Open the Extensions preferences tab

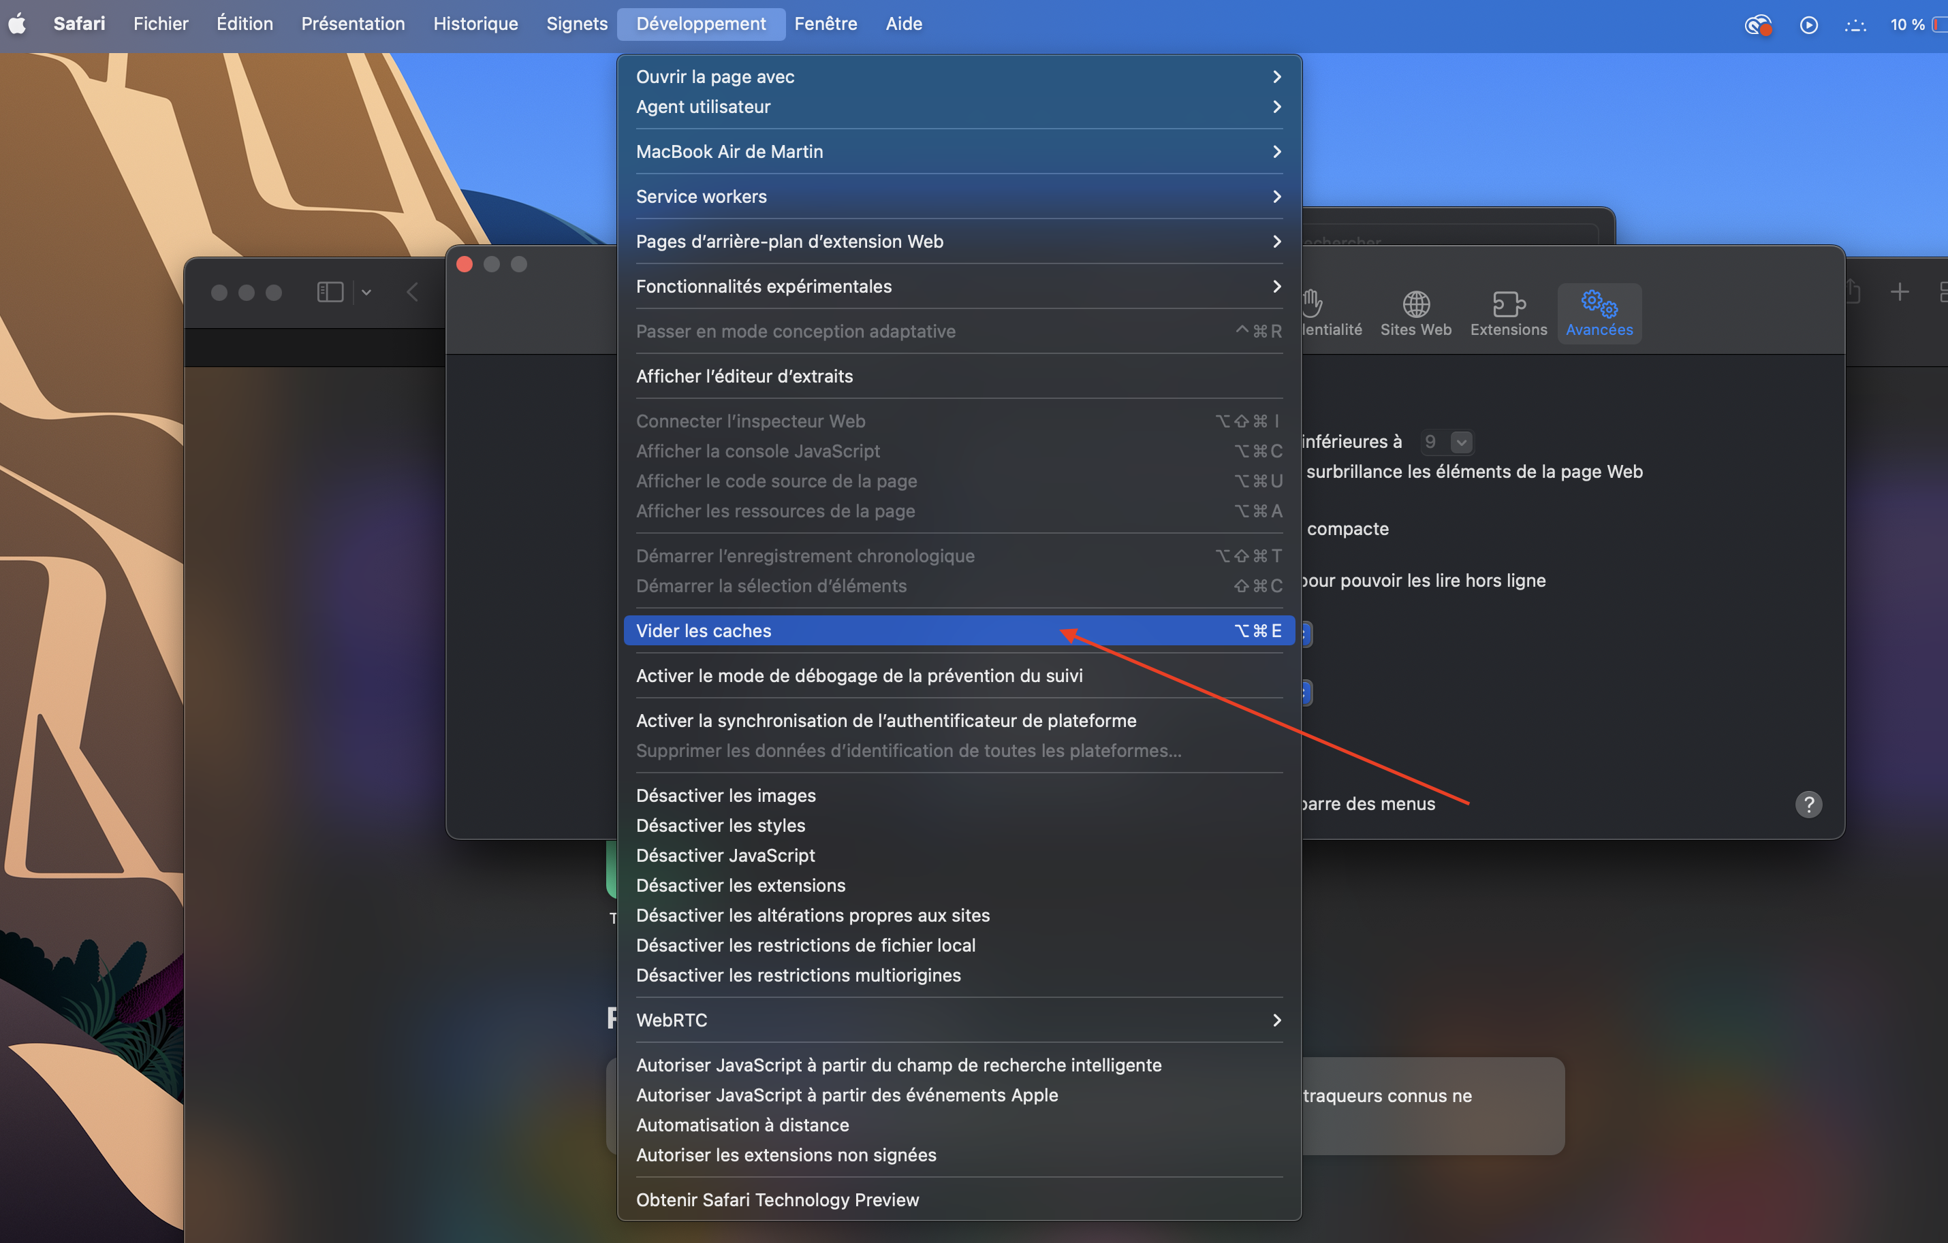(1509, 314)
